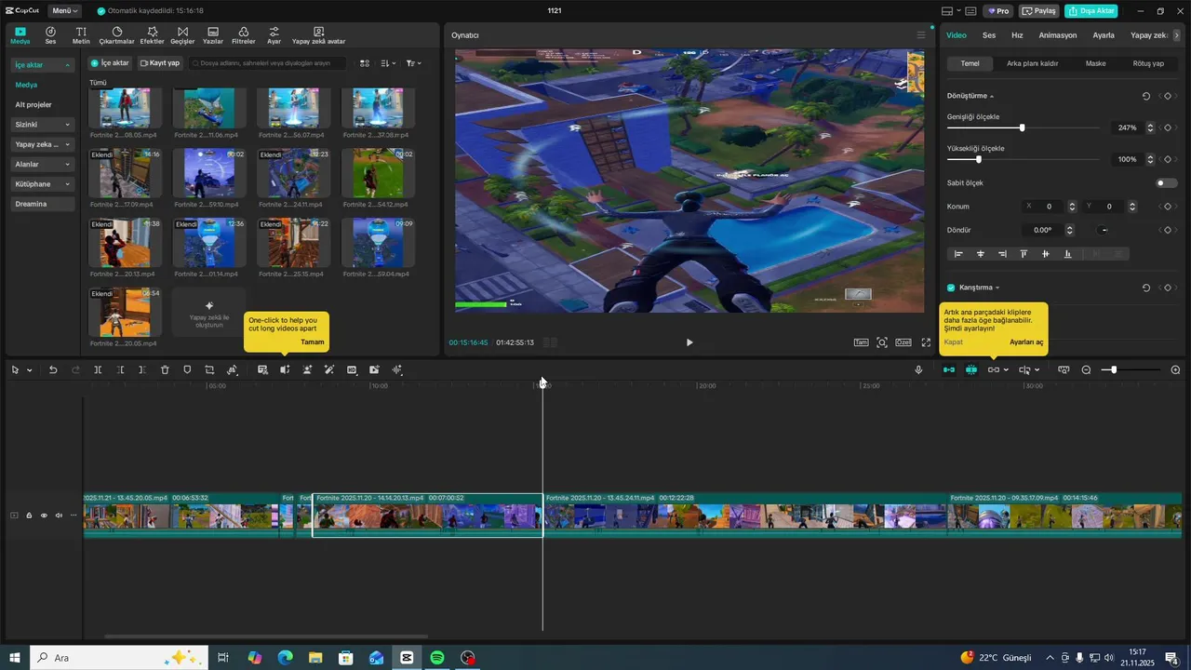This screenshot has height=670, width=1191.
Task: Open the Ayar adjustment panel
Action: (274, 35)
